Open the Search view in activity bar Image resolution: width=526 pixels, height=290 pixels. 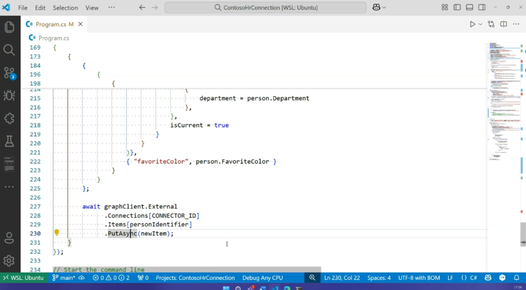(9, 50)
